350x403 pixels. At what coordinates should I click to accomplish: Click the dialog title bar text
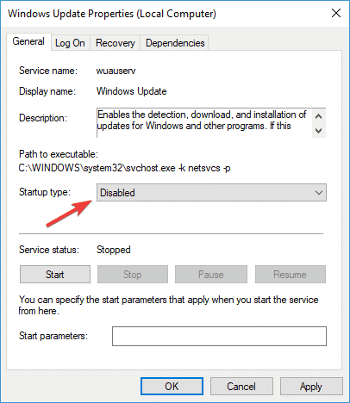[x=112, y=14]
